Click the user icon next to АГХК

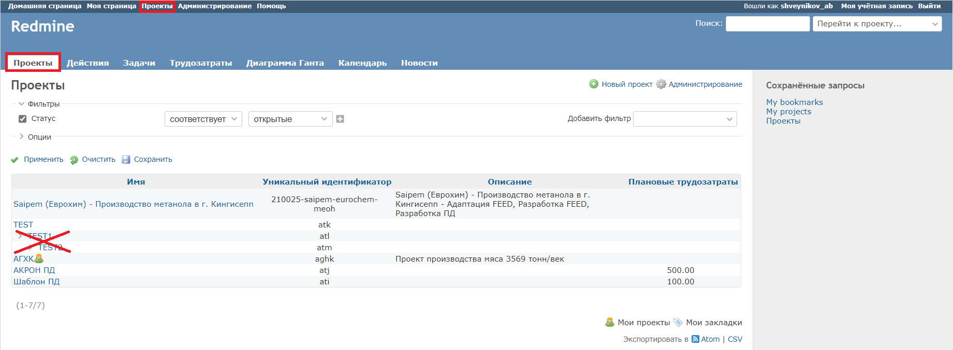39,258
